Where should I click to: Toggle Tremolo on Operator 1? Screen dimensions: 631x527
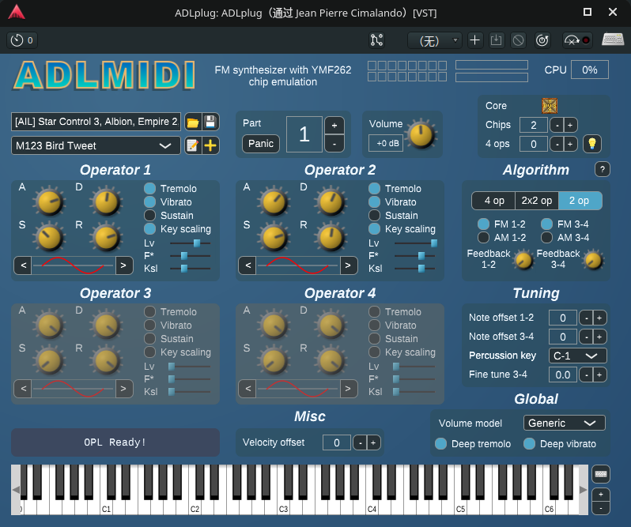149,189
